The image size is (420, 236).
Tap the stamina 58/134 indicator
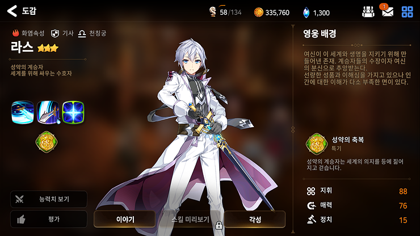[x=225, y=12]
